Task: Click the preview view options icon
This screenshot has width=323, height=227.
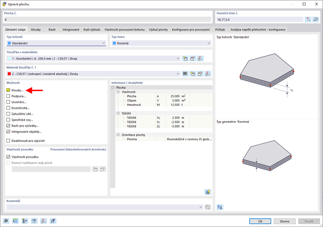Action: [220, 207]
